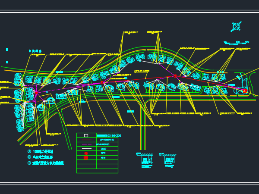259x194 pixels.
Task: Select the red square symbol in the legend table
Action: click(x=86, y=157)
